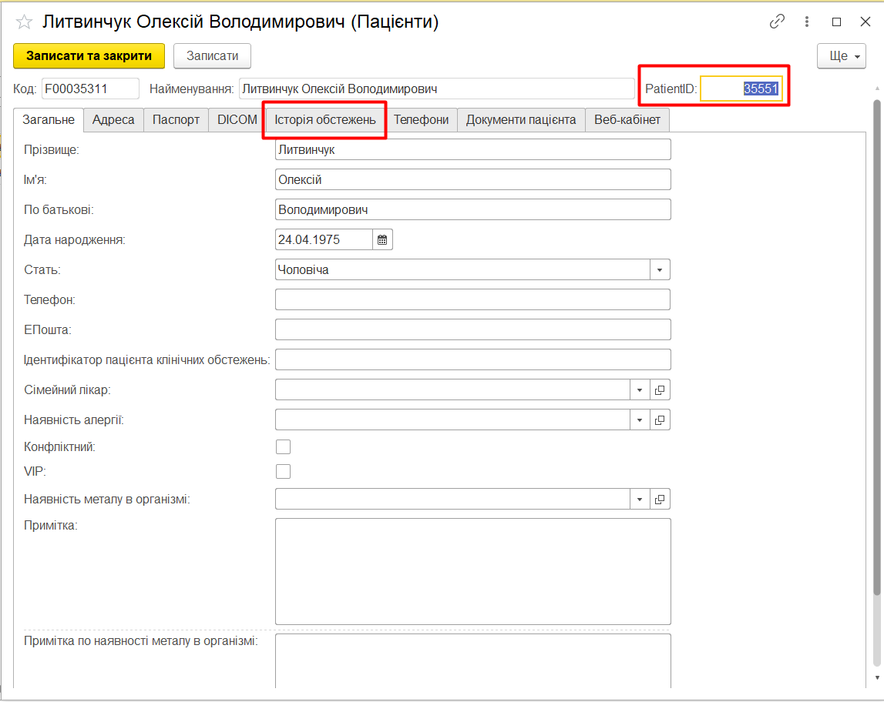Image resolution: width=884 pixels, height=702 pixels.
Task: Open the Ще dropdown menu
Action: point(841,56)
